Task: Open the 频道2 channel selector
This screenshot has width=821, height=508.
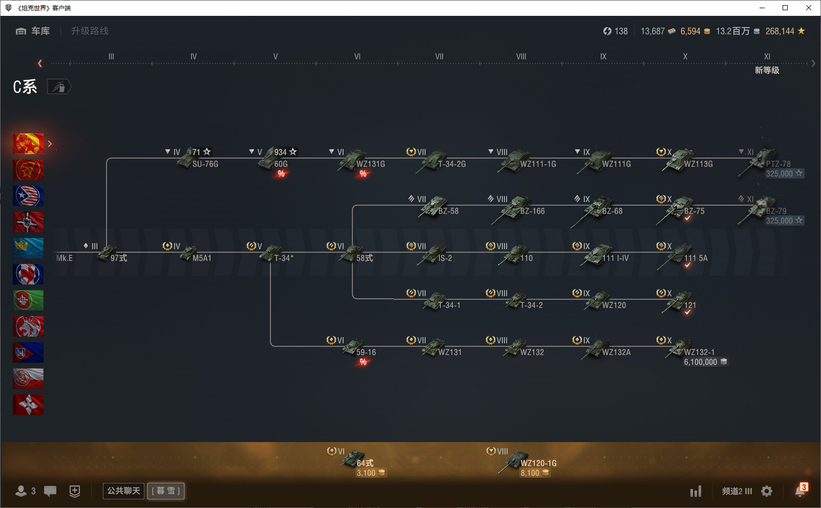Action: click(x=737, y=491)
